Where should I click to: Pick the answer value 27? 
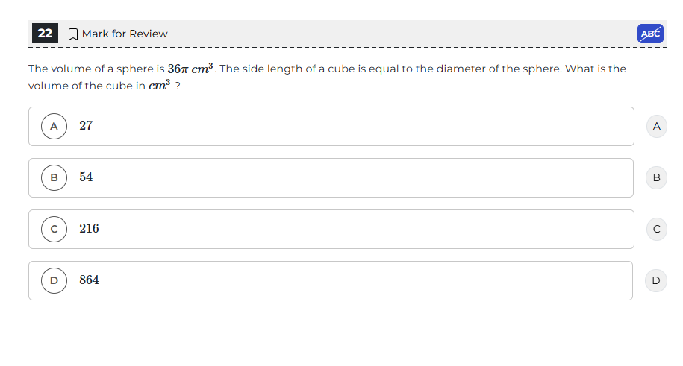point(86,126)
